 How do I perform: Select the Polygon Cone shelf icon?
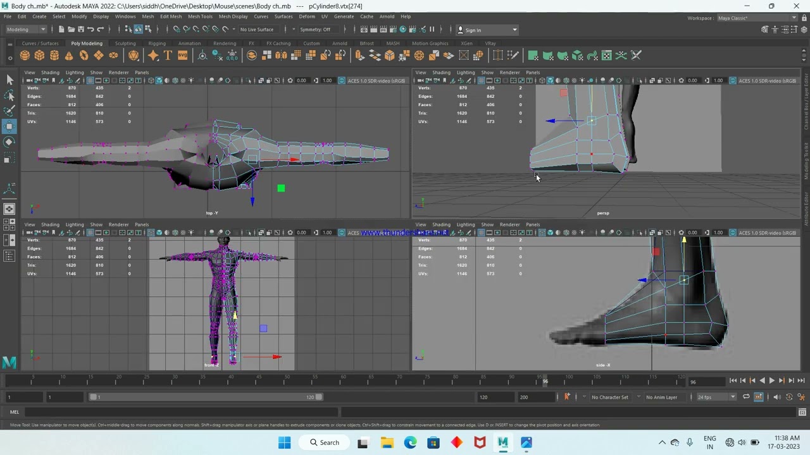pos(69,56)
